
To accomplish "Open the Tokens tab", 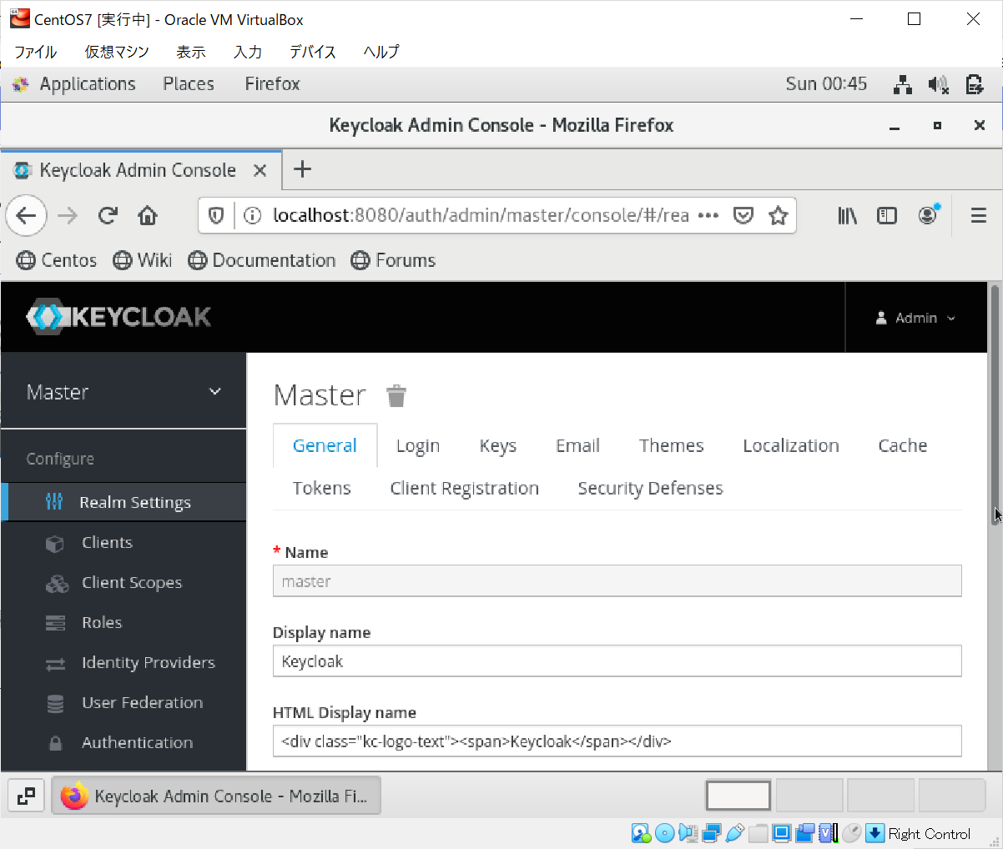I will tap(322, 488).
